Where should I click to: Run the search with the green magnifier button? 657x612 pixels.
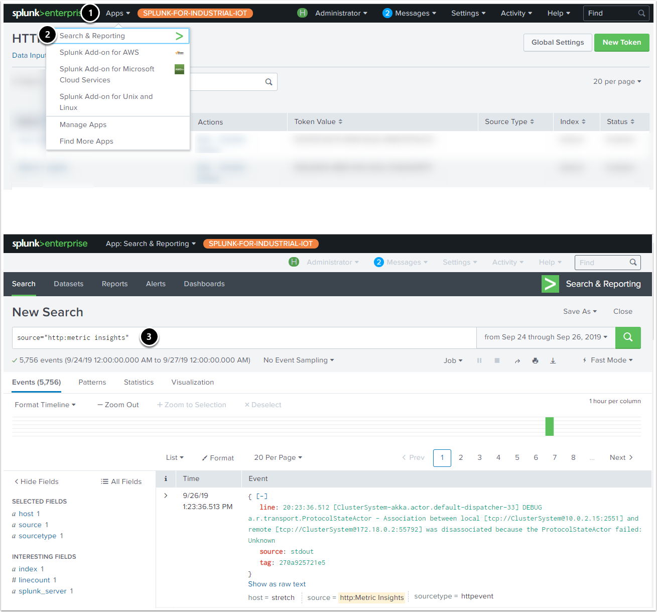pyautogui.click(x=628, y=337)
